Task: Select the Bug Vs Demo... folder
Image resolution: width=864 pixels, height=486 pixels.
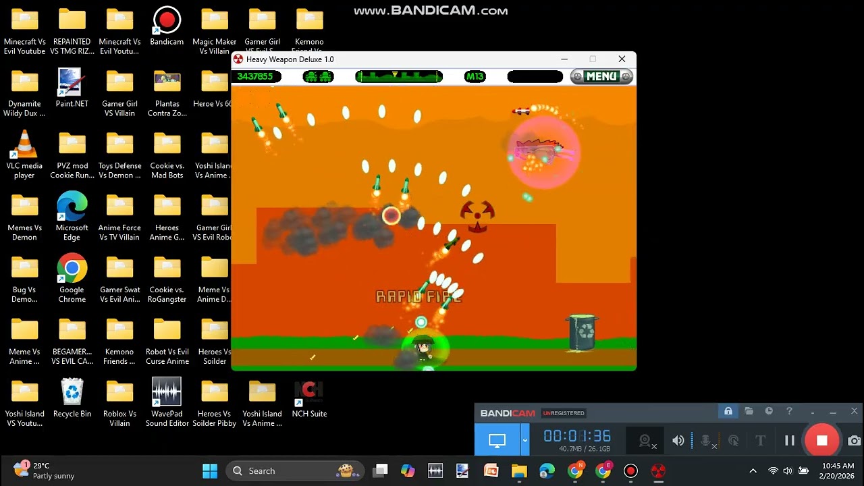Action: [x=24, y=278]
